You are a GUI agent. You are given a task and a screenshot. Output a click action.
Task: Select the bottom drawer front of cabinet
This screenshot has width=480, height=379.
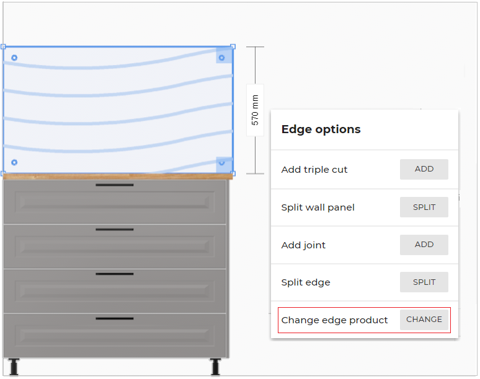115,335
